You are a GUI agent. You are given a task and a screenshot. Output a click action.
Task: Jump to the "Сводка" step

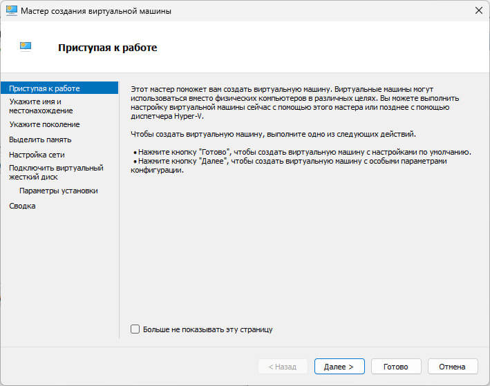point(22,206)
